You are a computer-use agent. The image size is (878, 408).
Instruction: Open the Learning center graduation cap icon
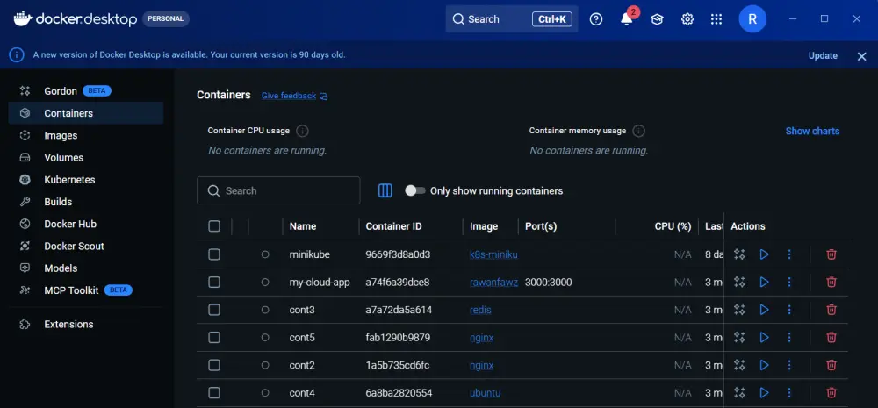(657, 19)
